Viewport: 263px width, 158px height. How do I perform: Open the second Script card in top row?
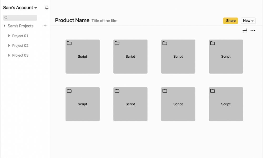point(130,56)
